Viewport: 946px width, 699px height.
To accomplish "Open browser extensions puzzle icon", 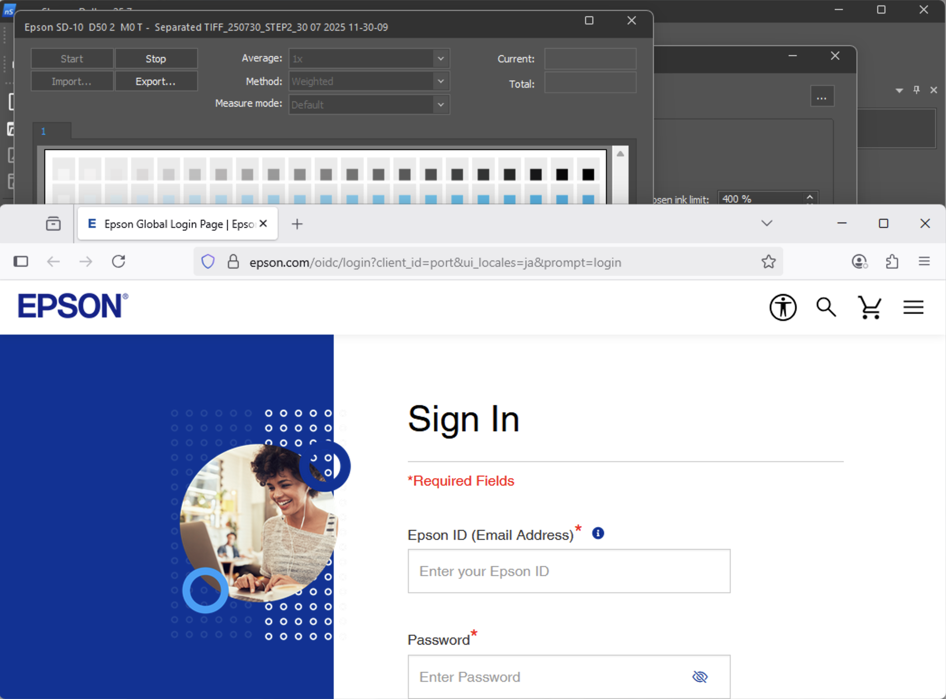I will click(892, 262).
